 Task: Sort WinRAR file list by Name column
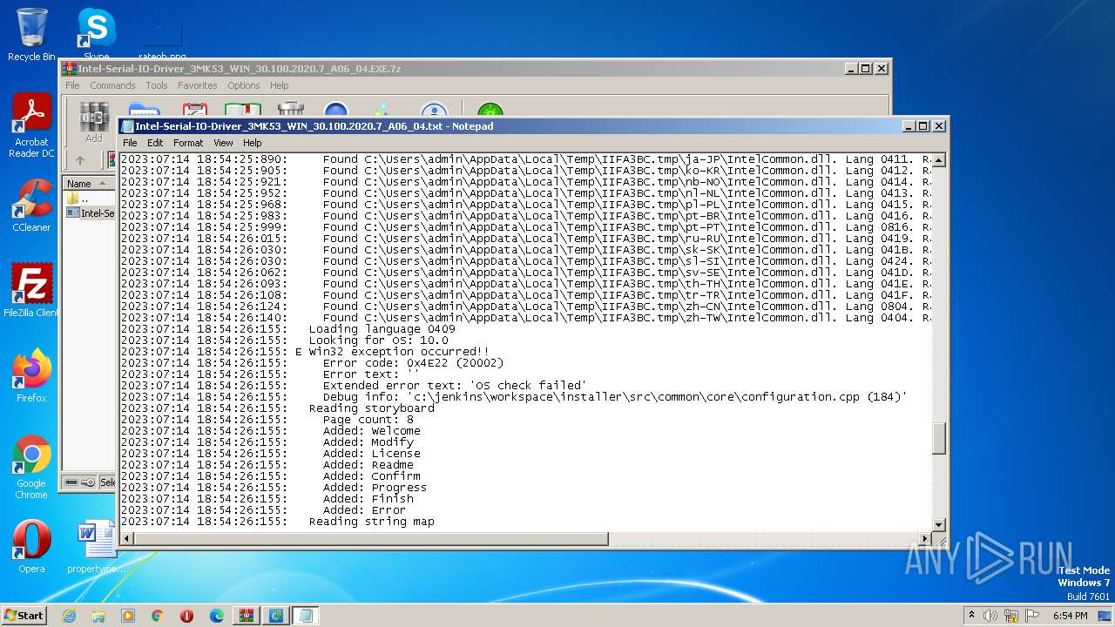point(89,184)
